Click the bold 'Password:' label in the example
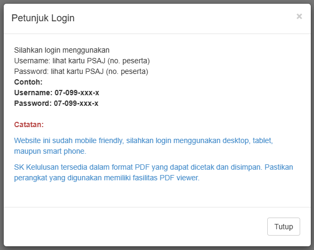This screenshot has width=314, height=250. (33, 103)
